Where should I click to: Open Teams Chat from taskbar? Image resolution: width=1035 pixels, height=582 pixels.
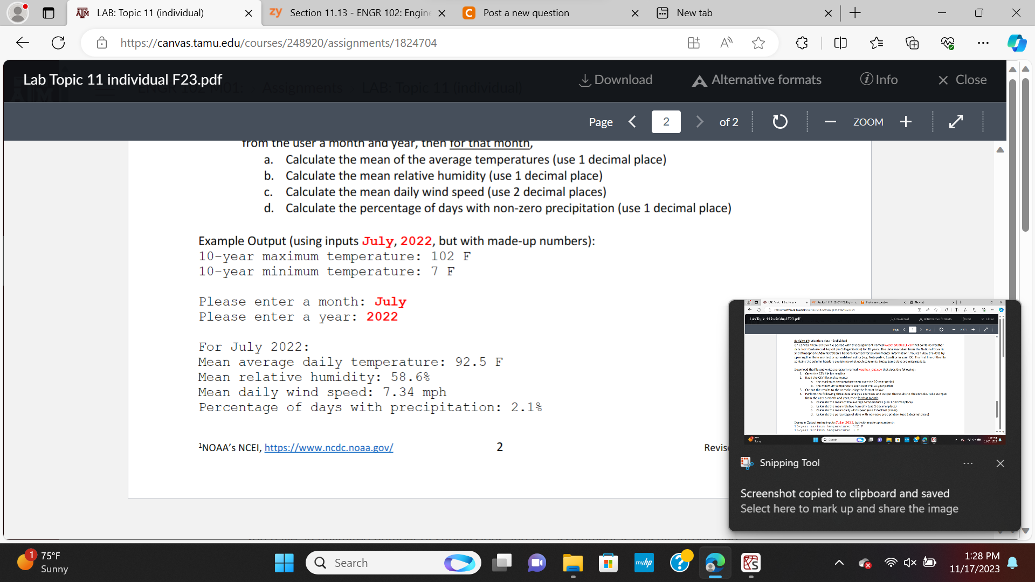pos(537,563)
